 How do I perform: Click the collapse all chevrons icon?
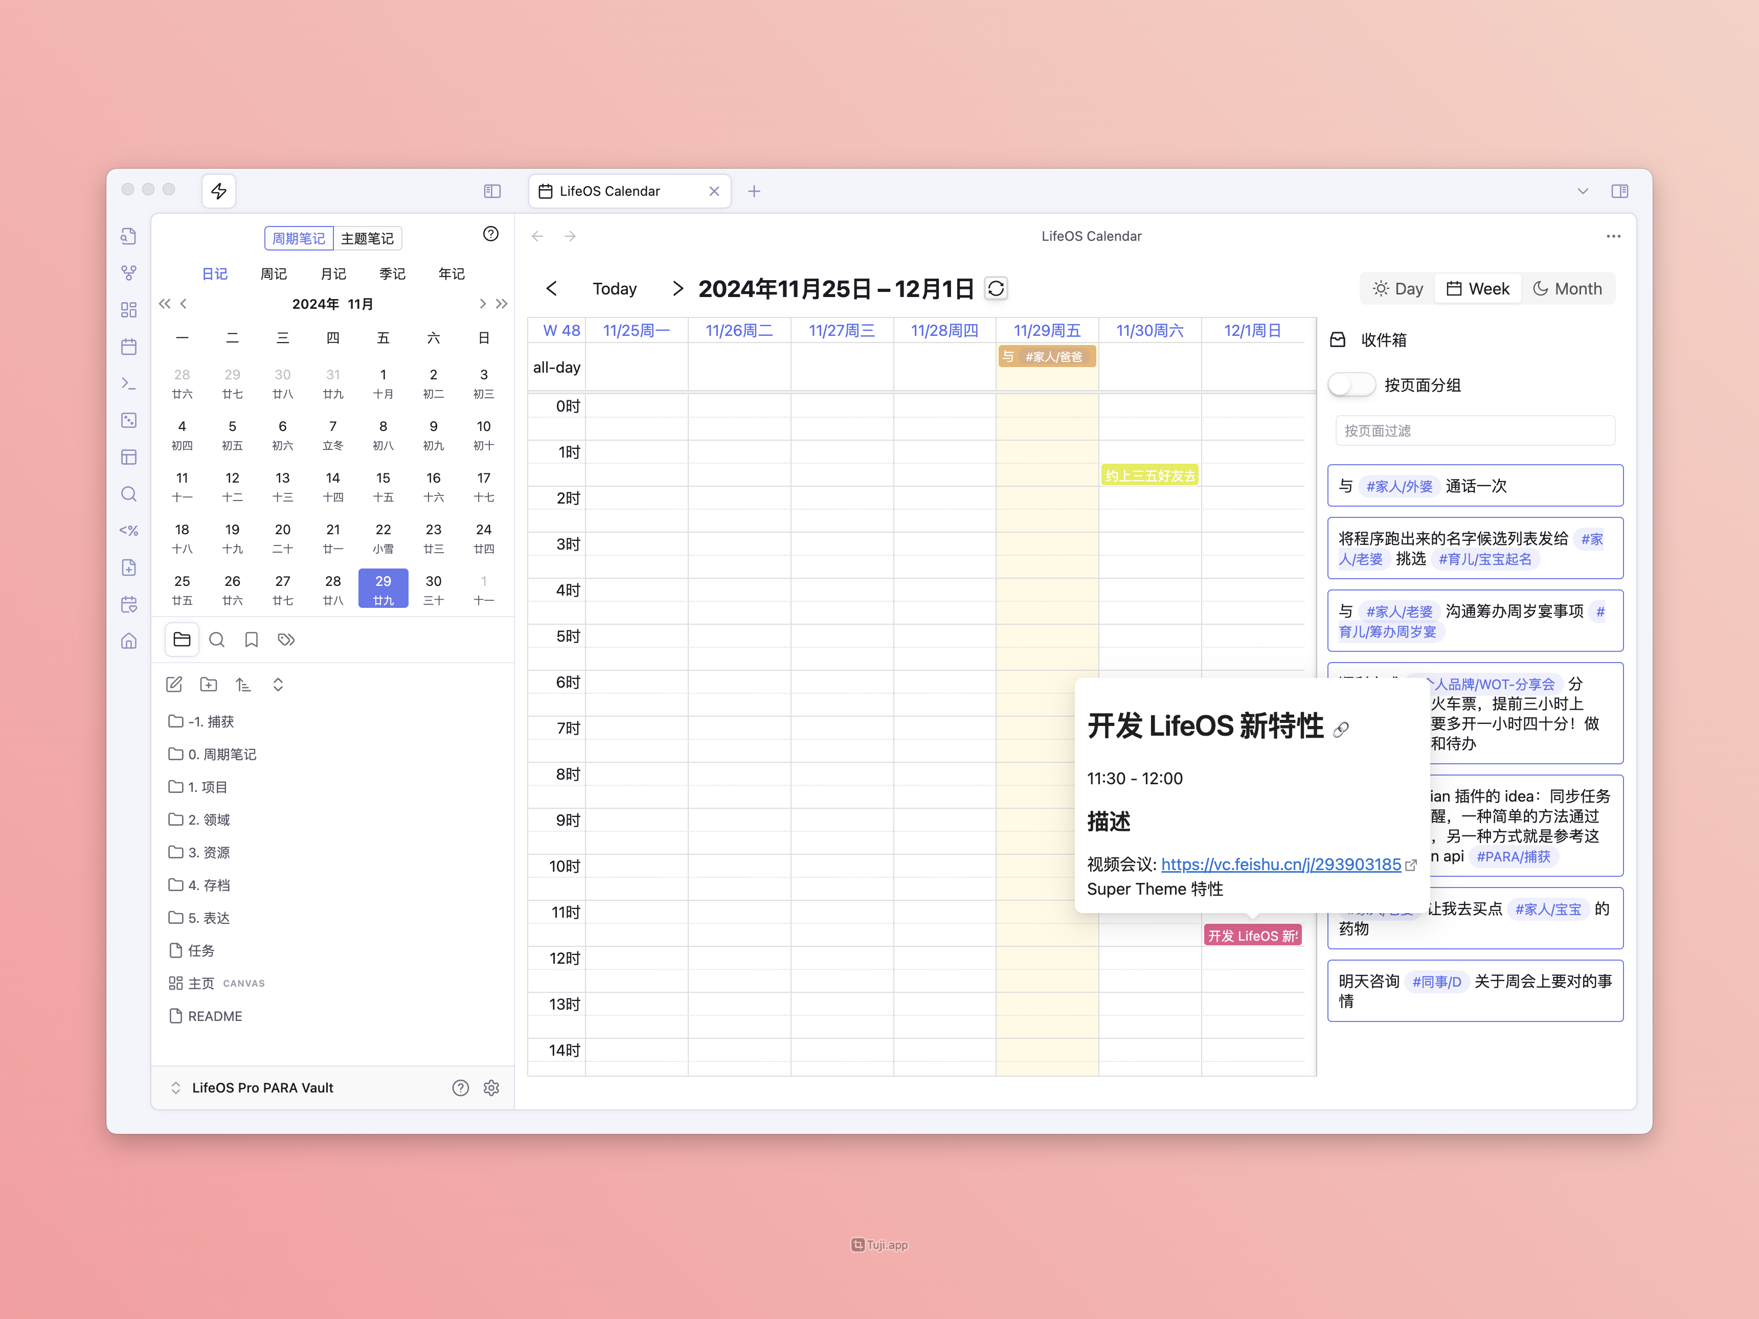278,685
